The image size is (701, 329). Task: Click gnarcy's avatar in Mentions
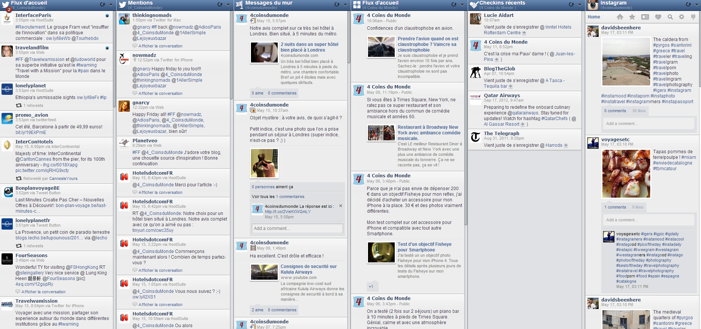coord(124,106)
